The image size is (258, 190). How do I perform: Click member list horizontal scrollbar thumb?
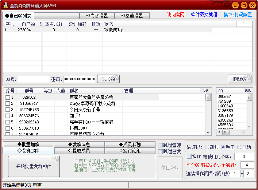click(226, 132)
